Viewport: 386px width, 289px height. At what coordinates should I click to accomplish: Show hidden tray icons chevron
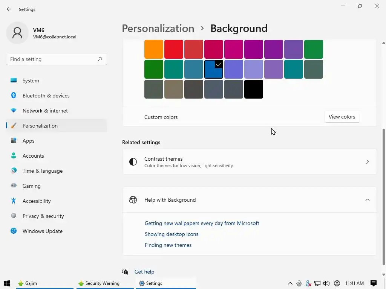(x=290, y=283)
